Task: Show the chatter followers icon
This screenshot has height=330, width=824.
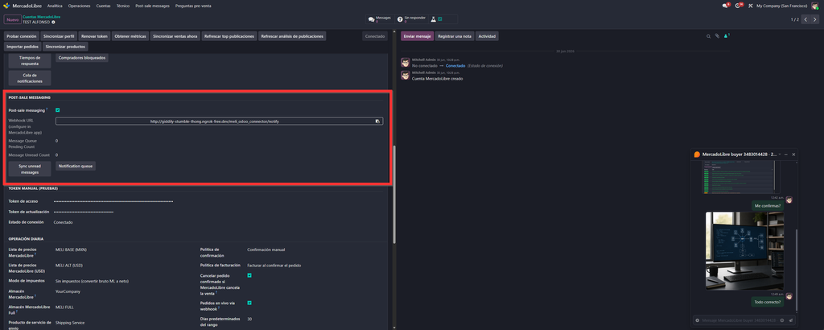Action: pyautogui.click(x=727, y=35)
